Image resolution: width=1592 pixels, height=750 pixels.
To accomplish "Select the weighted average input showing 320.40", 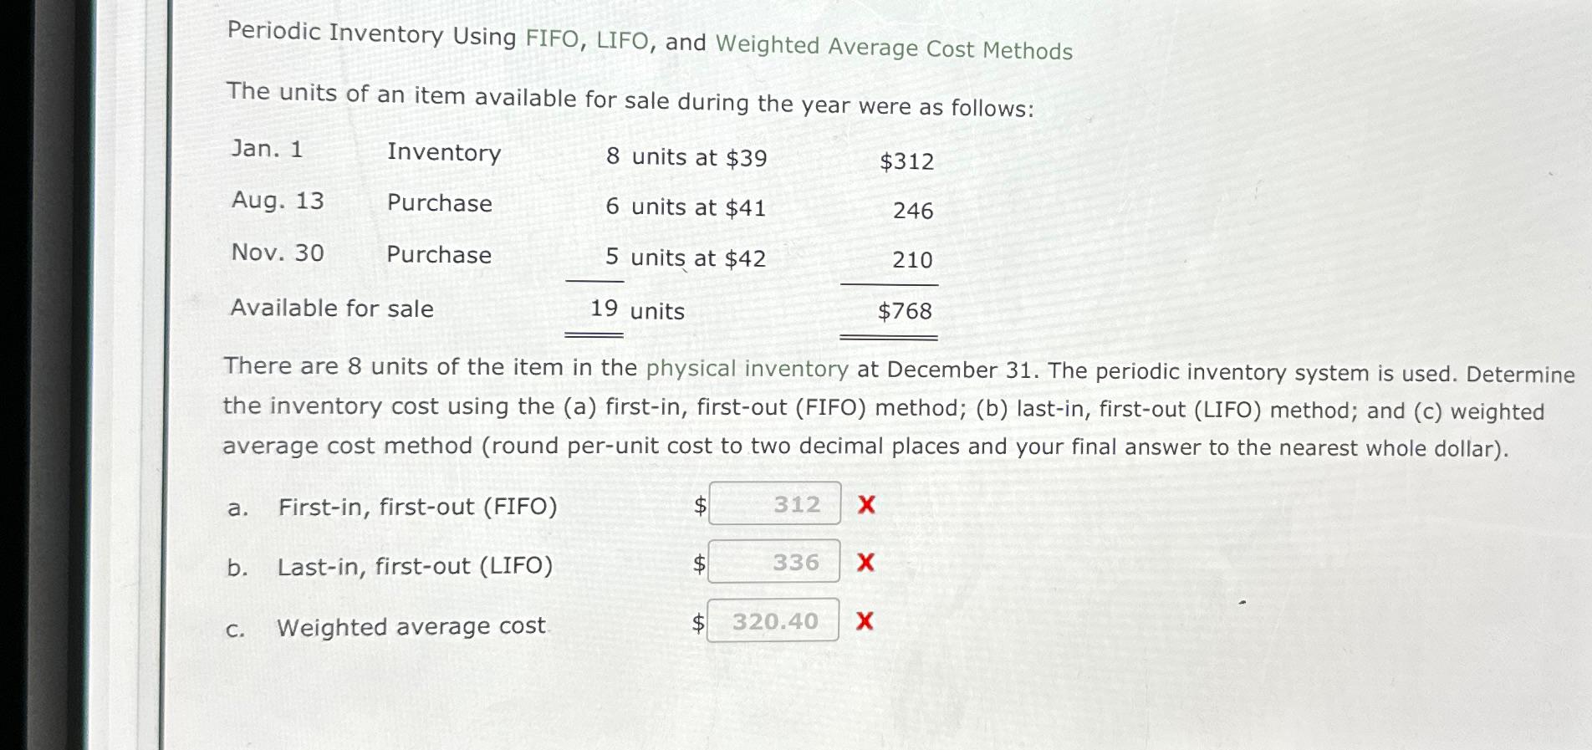I will tap(773, 620).
